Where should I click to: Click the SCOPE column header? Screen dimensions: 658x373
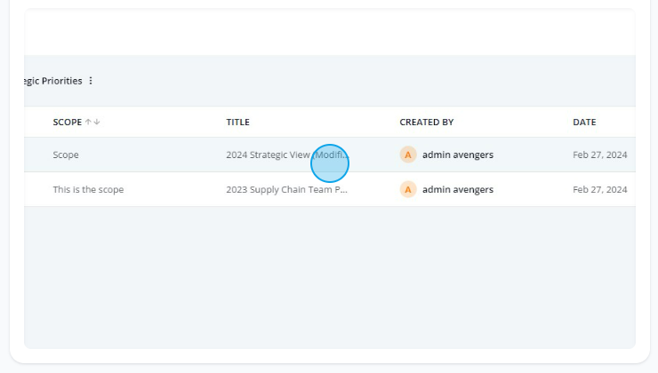[67, 123]
